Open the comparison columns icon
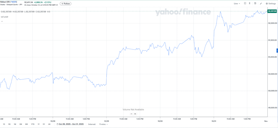The width and height of the screenshot is (278, 128). pos(245,4)
